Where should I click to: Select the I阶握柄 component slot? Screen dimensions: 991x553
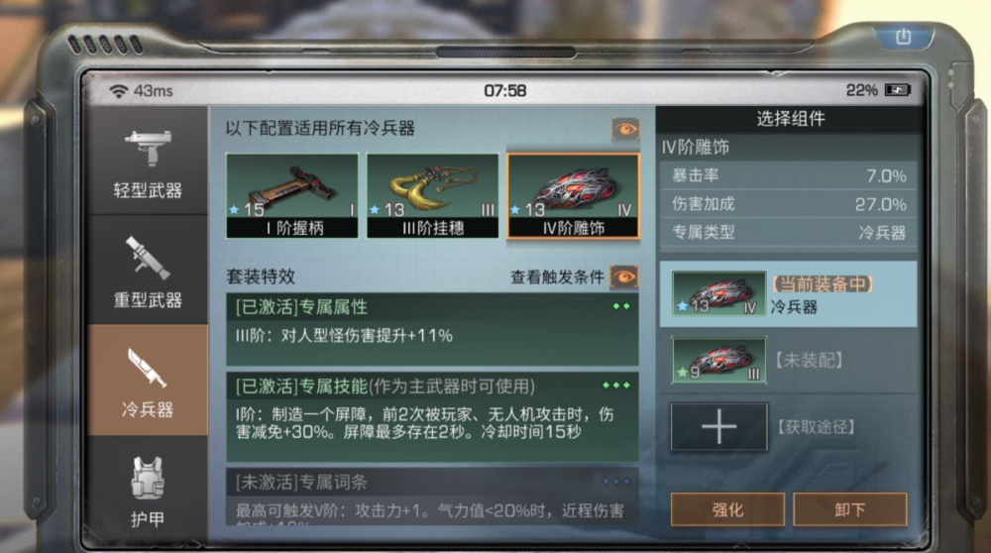pyautogui.click(x=292, y=196)
